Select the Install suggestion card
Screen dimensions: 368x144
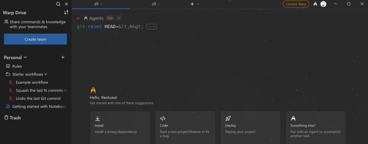tap(120, 128)
